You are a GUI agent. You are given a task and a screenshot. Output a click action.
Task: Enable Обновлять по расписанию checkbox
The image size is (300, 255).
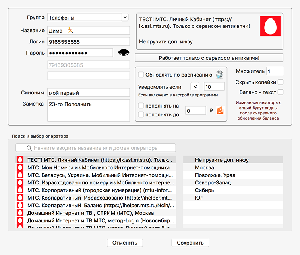(x=141, y=75)
